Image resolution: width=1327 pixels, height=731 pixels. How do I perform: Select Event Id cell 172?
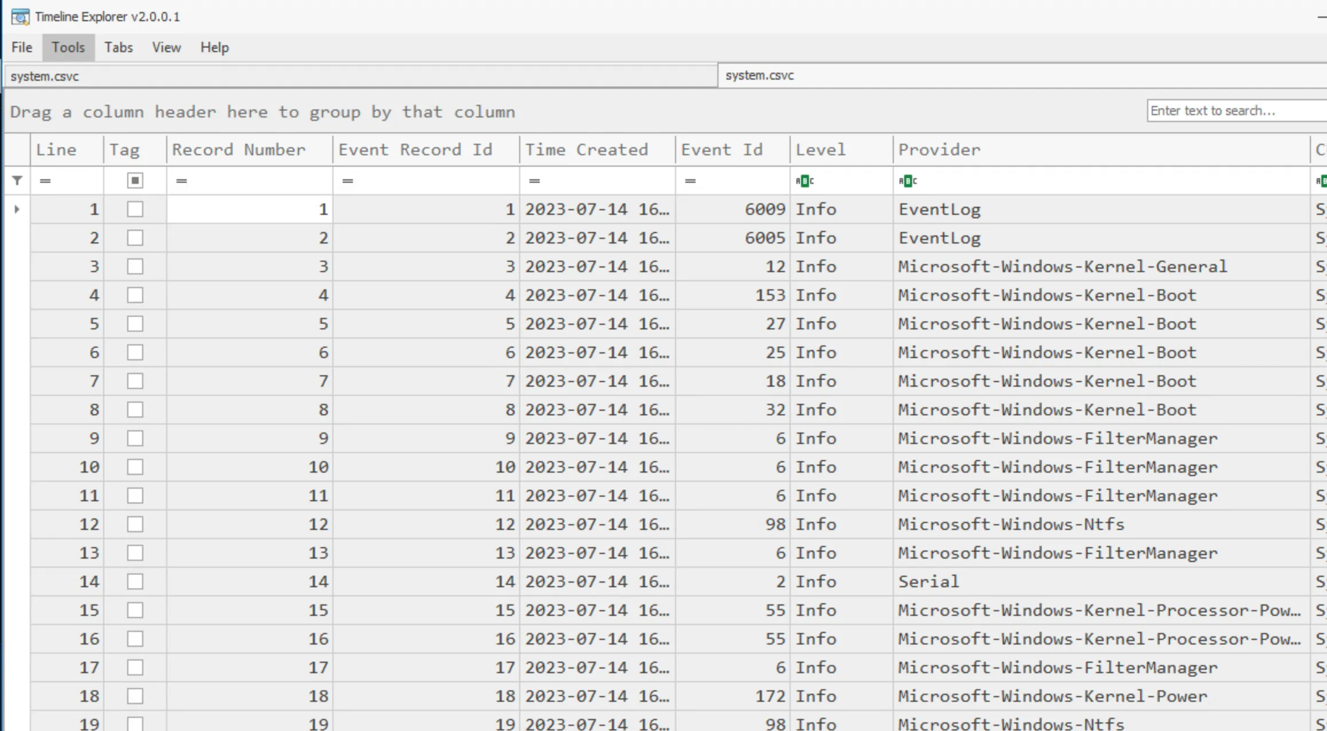coord(733,696)
